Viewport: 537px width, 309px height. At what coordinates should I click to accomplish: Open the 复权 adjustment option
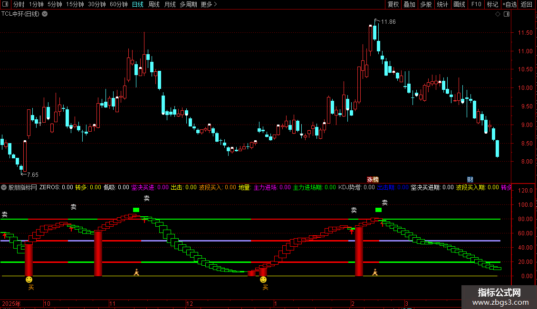[393, 4]
